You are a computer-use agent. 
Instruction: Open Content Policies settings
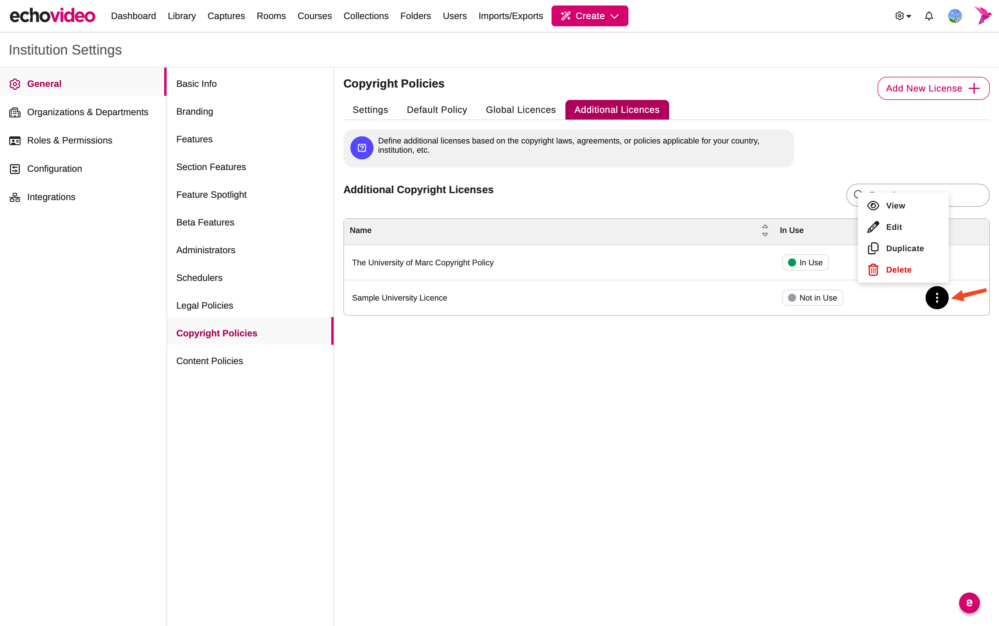pyautogui.click(x=250, y=362)
